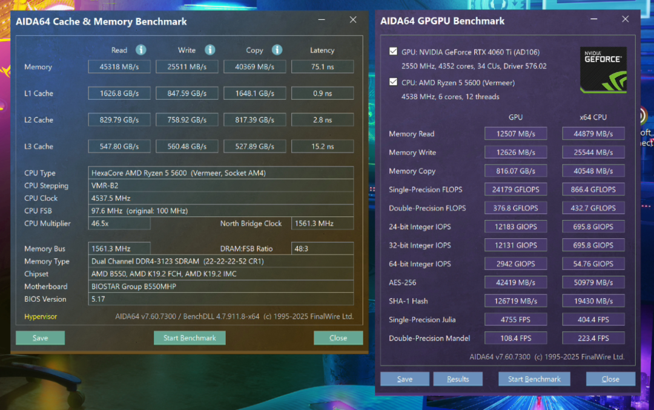Click Memory Copy value 40369 MB/s

point(255,67)
